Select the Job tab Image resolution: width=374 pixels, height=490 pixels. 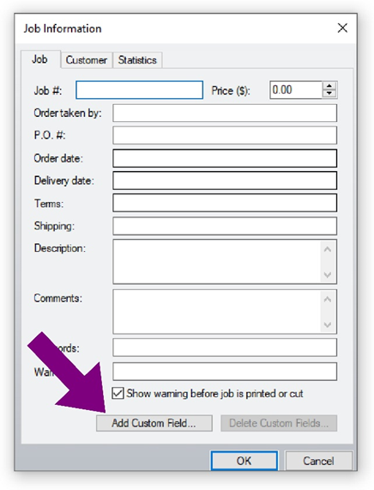click(40, 59)
